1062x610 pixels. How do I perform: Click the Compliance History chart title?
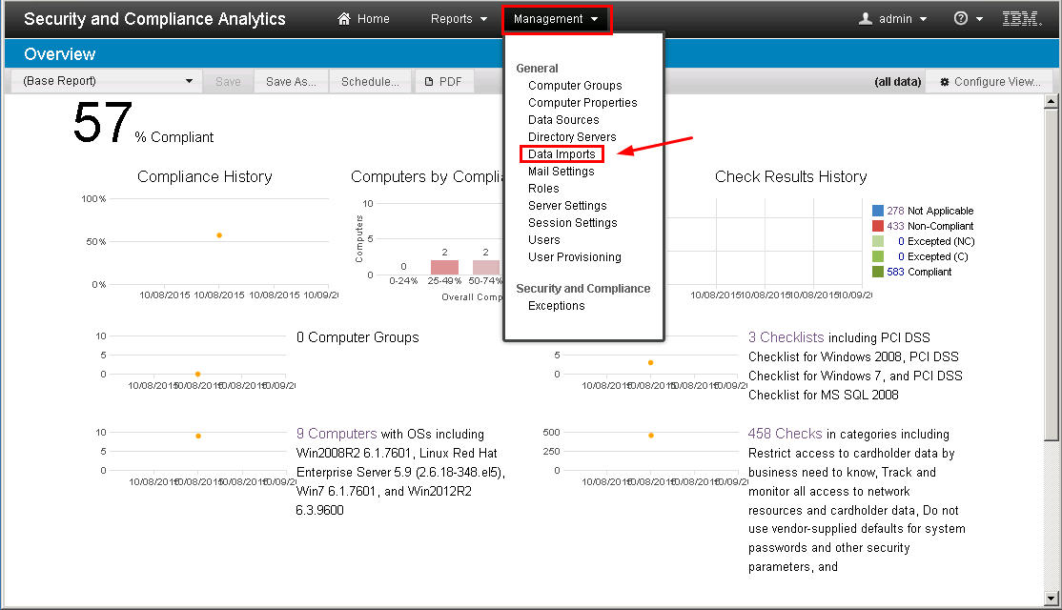coord(205,176)
